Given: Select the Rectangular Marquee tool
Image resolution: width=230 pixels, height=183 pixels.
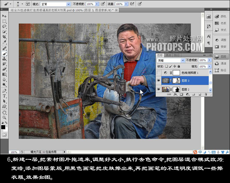Looking at the screenshot, I should [4, 21].
